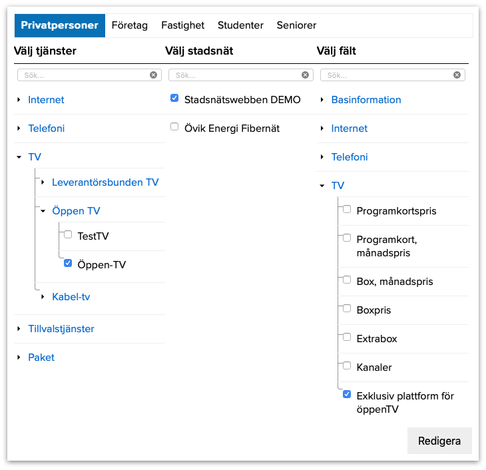The image size is (486, 470).
Task: Select the Kanaler field checkbox
Action: pos(347,365)
